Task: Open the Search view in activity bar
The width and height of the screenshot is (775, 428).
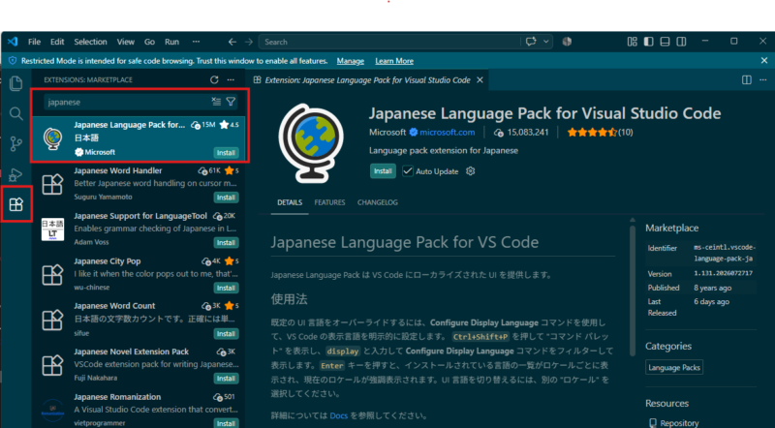Action: tap(15, 113)
